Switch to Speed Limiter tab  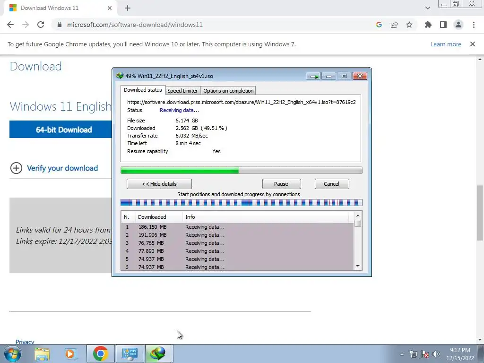182,91
